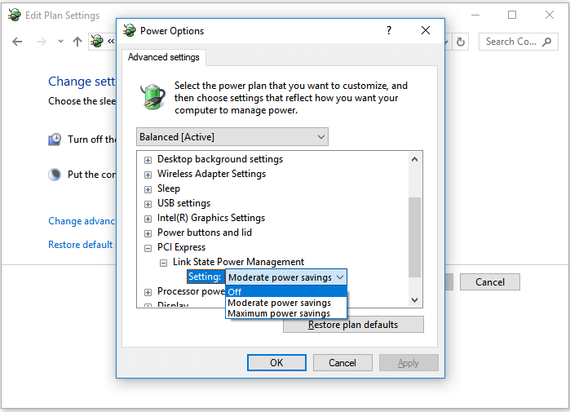Select the Advanced settings tab

point(163,57)
